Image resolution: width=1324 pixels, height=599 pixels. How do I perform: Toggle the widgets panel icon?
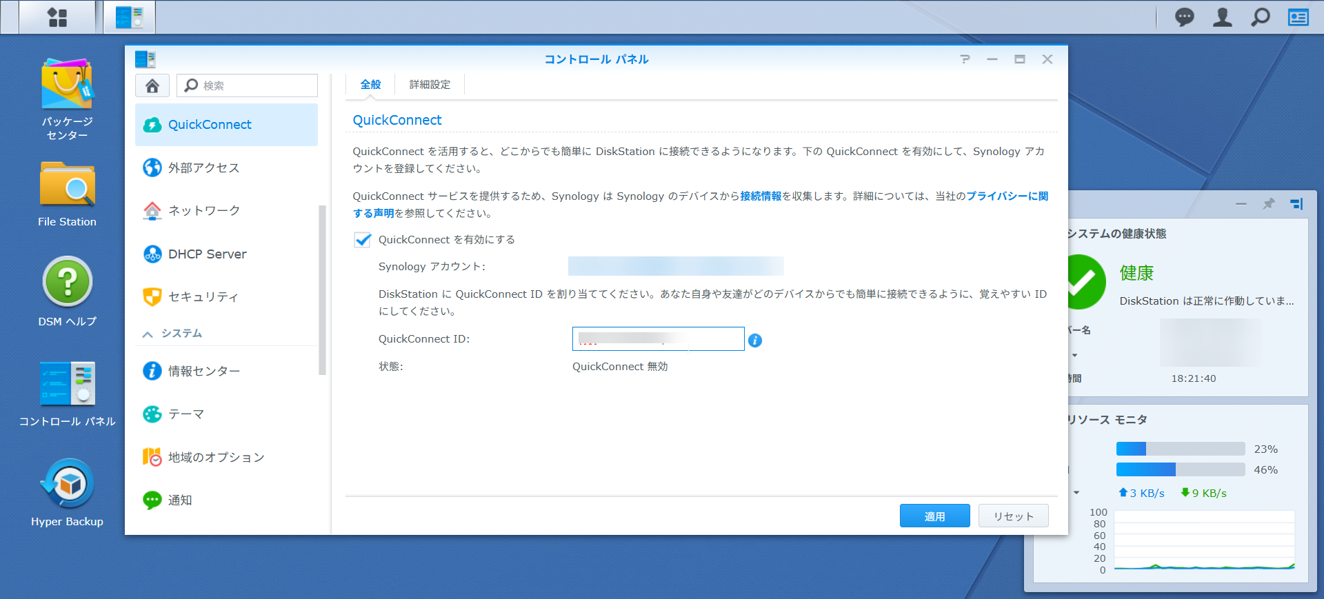(x=1298, y=17)
